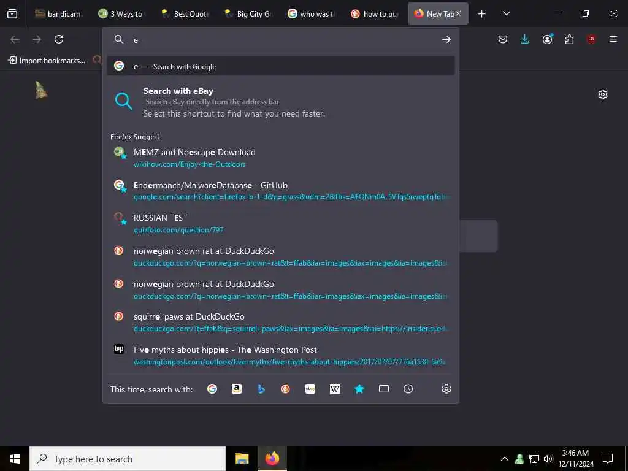This screenshot has height=471, width=628.
Task: Search only in history clock
Action: tap(408, 389)
